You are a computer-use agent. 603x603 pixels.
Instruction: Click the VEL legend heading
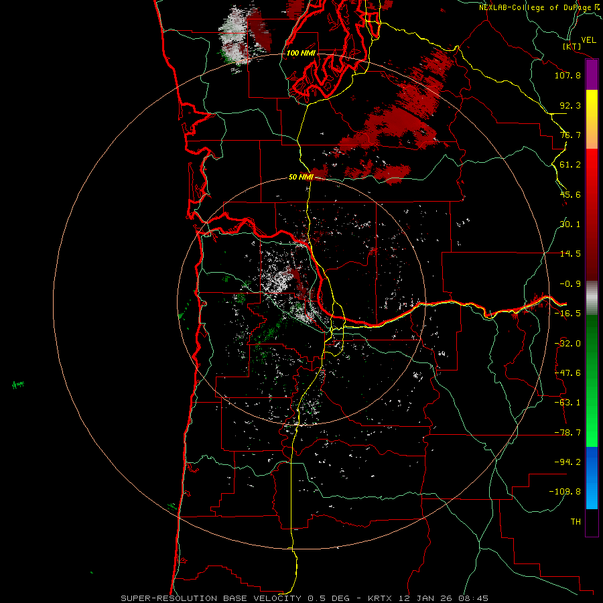coord(588,40)
